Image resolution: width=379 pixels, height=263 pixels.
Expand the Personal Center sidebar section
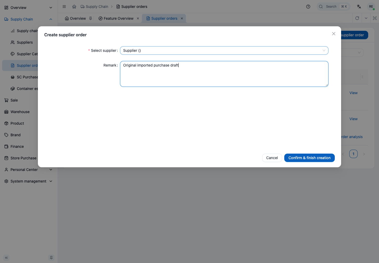[x=29, y=170]
